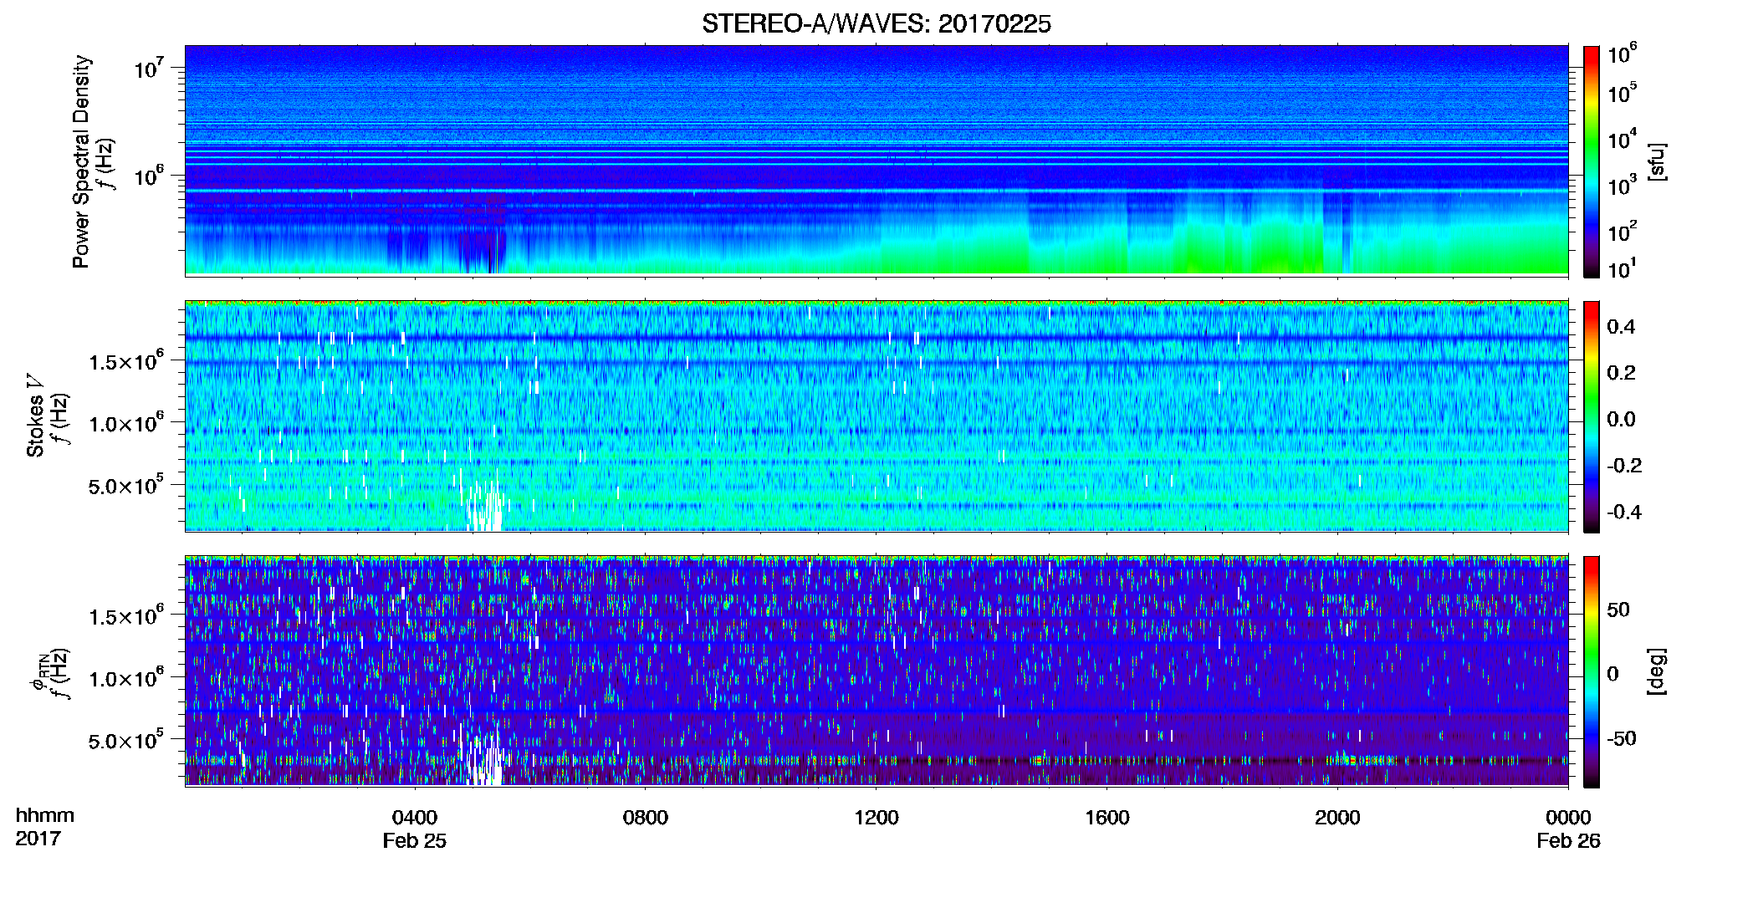Click the [sfu] colorbar unit label
Viewport: 1753px width, 903px height.
coord(1657,161)
